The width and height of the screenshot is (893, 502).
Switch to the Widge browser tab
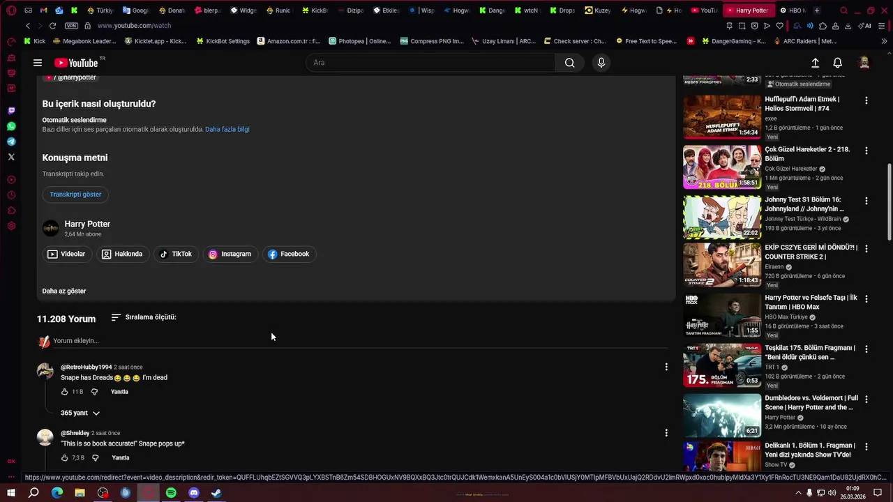[243, 10]
